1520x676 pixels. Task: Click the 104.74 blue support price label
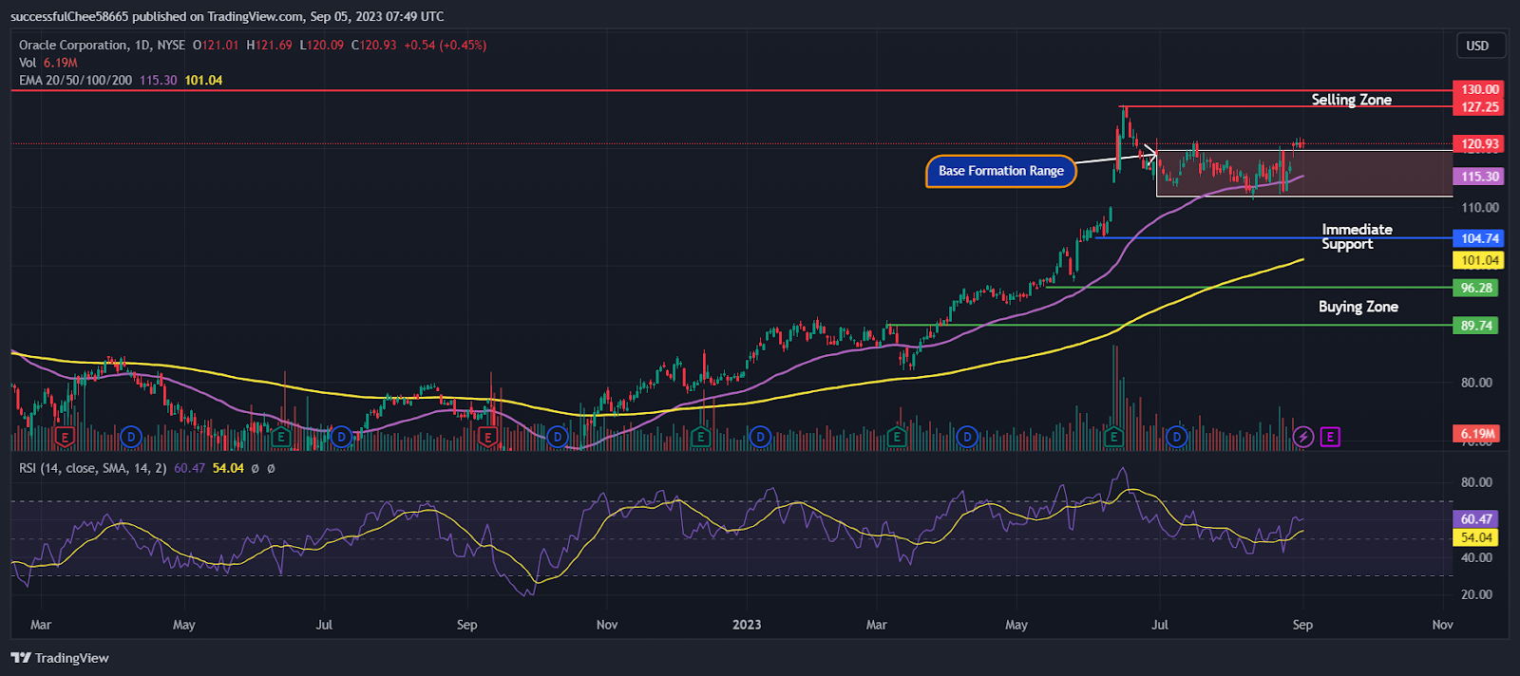point(1479,238)
